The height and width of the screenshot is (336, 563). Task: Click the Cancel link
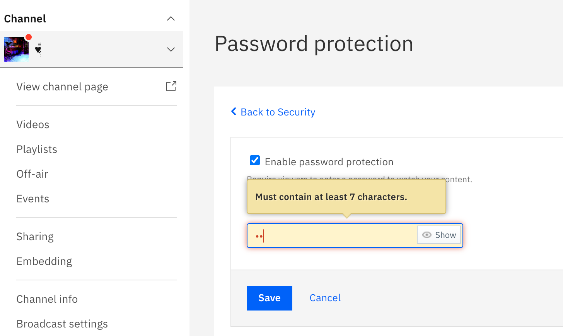click(325, 298)
